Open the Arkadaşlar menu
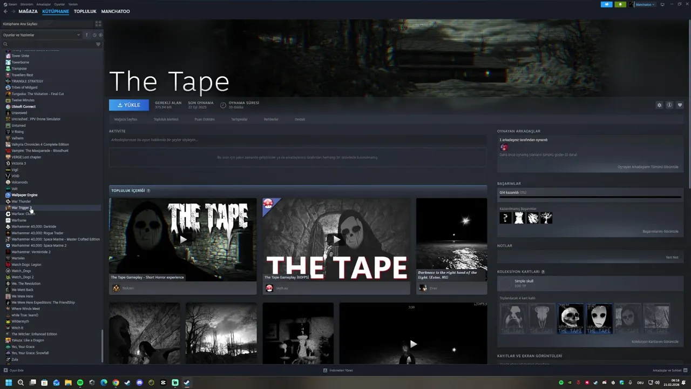 click(x=43, y=4)
